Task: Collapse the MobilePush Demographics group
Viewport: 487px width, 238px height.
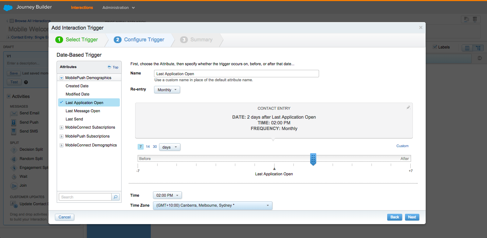Action: pyautogui.click(x=62, y=78)
